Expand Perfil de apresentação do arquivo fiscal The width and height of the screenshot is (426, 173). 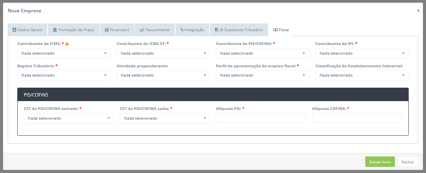pos(262,75)
